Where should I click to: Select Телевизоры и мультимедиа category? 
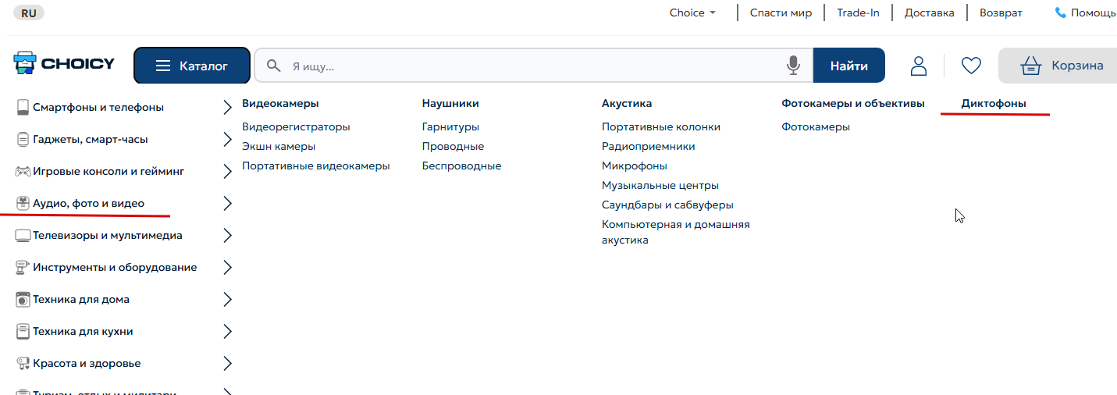point(108,236)
